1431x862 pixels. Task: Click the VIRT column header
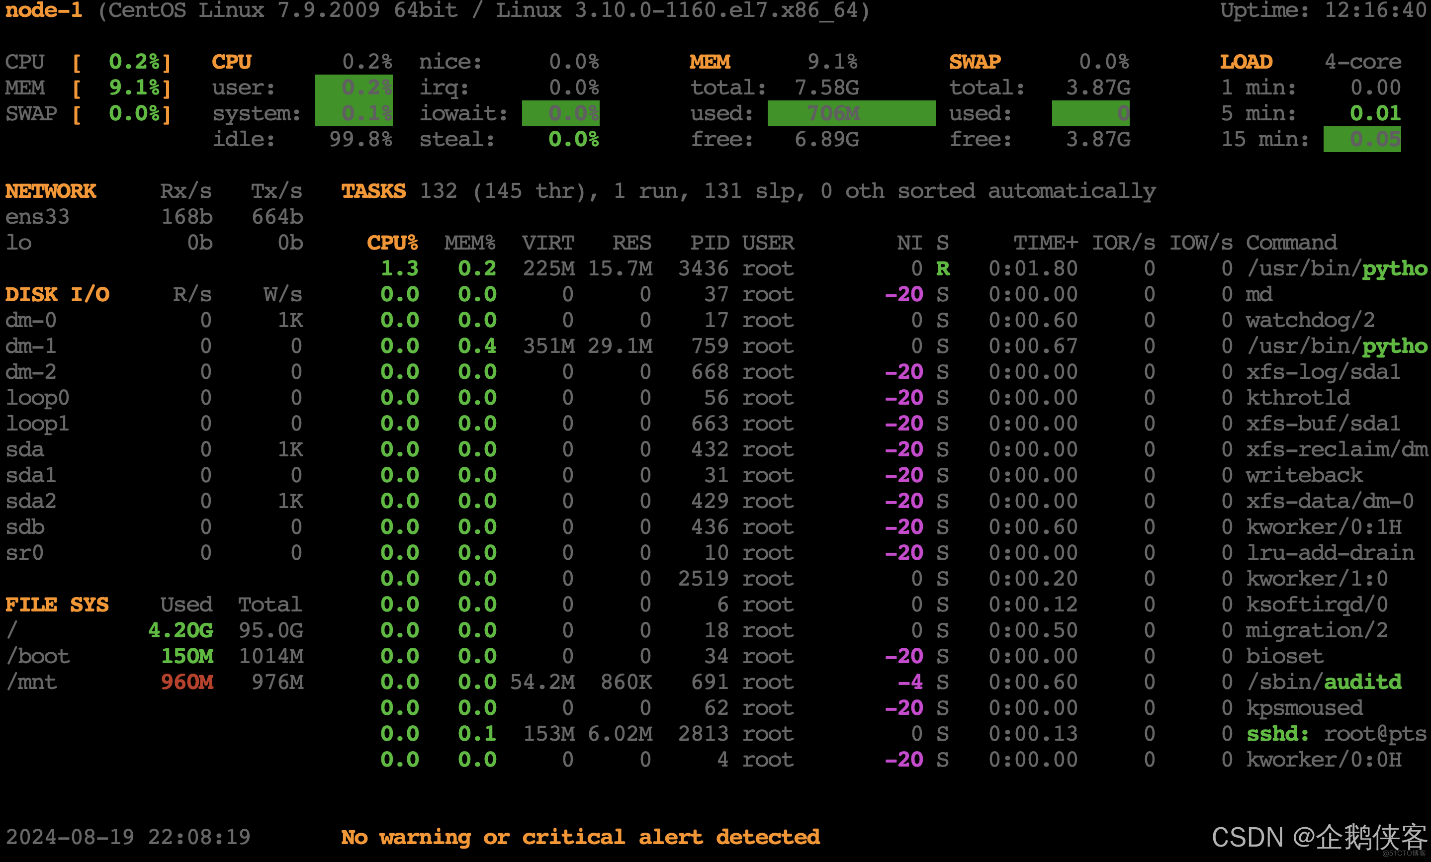point(548,243)
